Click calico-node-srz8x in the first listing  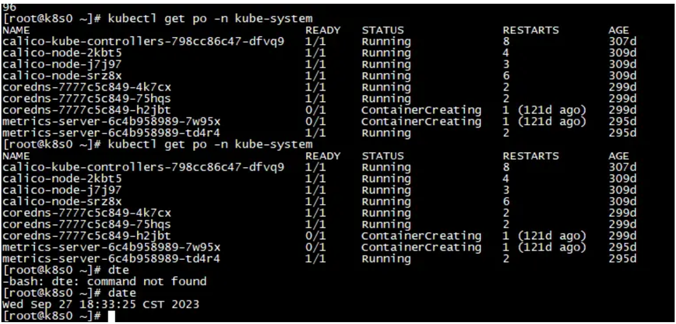tap(62, 76)
